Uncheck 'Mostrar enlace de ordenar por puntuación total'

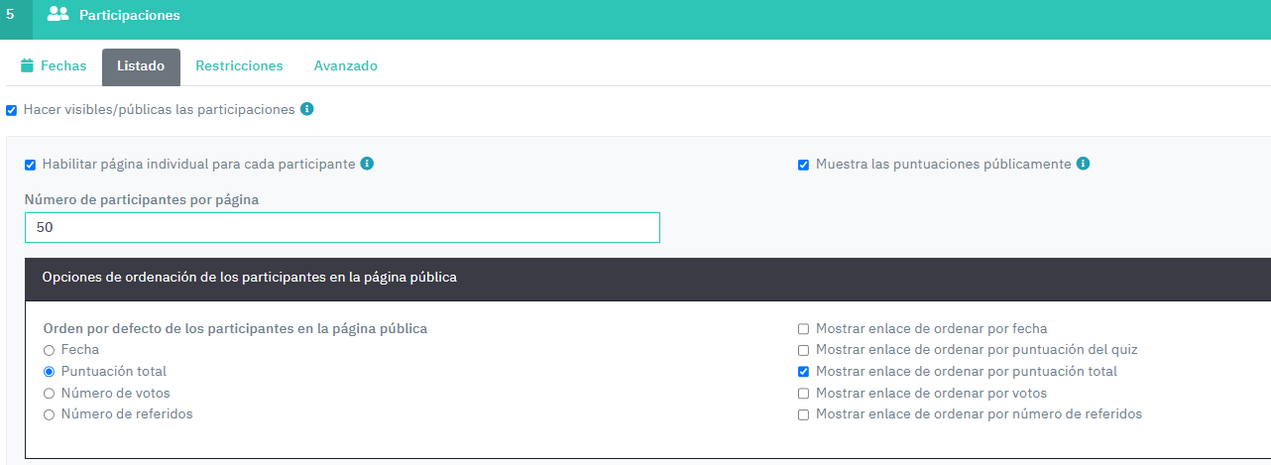coord(804,372)
